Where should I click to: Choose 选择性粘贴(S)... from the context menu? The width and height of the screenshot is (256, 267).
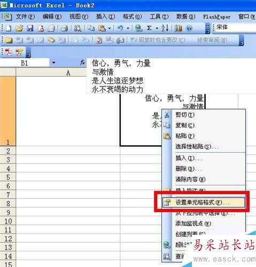tap(204, 146)
